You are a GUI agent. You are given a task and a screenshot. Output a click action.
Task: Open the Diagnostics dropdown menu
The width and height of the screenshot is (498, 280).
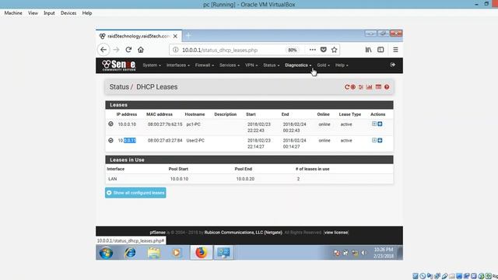[x=298, y=65]
